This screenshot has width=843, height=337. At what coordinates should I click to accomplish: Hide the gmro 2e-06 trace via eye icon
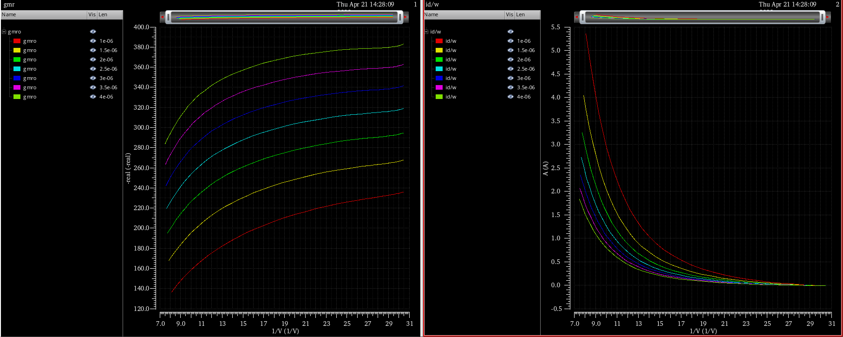(93, 59)
